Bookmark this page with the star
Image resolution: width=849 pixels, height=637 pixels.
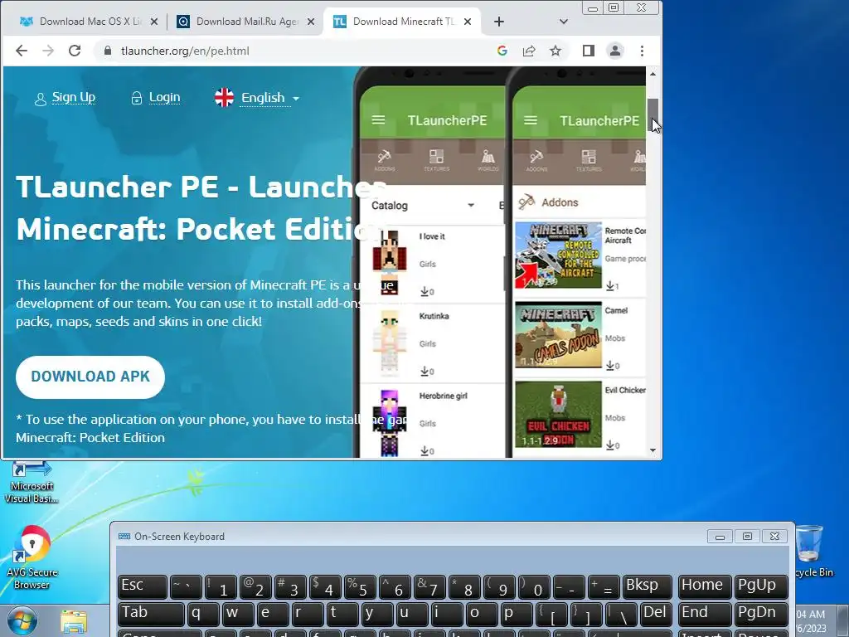click(x=555, y=51)
